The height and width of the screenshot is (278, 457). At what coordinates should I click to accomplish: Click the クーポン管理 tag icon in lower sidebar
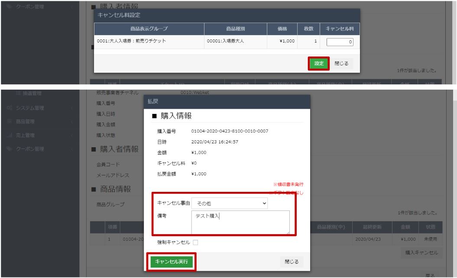click(x=10, y=149)
